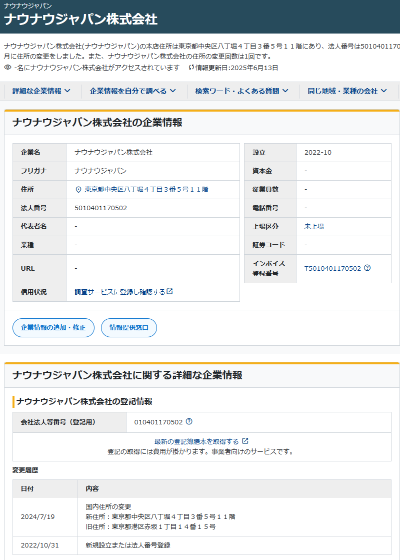
Task: Click external link icon after 最新の登記簿謄本を取得する
Action: [x=245, y=441]
